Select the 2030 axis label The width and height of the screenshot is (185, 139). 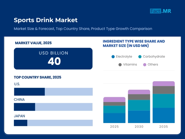[x=139, y=127]
